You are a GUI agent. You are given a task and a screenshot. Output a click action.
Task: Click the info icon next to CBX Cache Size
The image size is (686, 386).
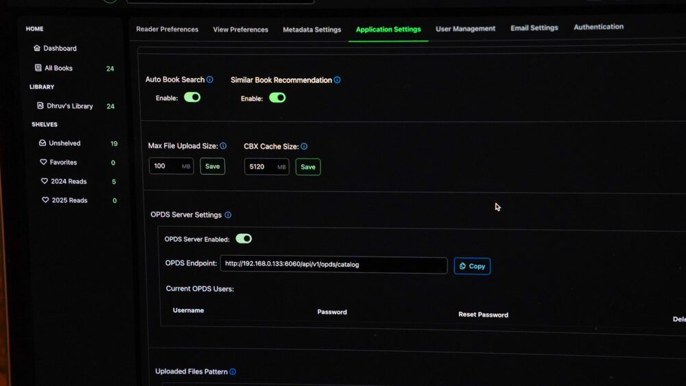[304, 147]
